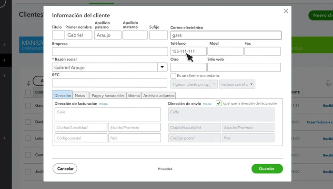Open billing address mapa link
This screenshot has width=333, height=189.
[103, 104]
